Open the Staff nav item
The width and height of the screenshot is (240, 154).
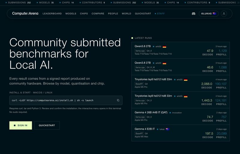pyautogui.click(x=160, y=13)
